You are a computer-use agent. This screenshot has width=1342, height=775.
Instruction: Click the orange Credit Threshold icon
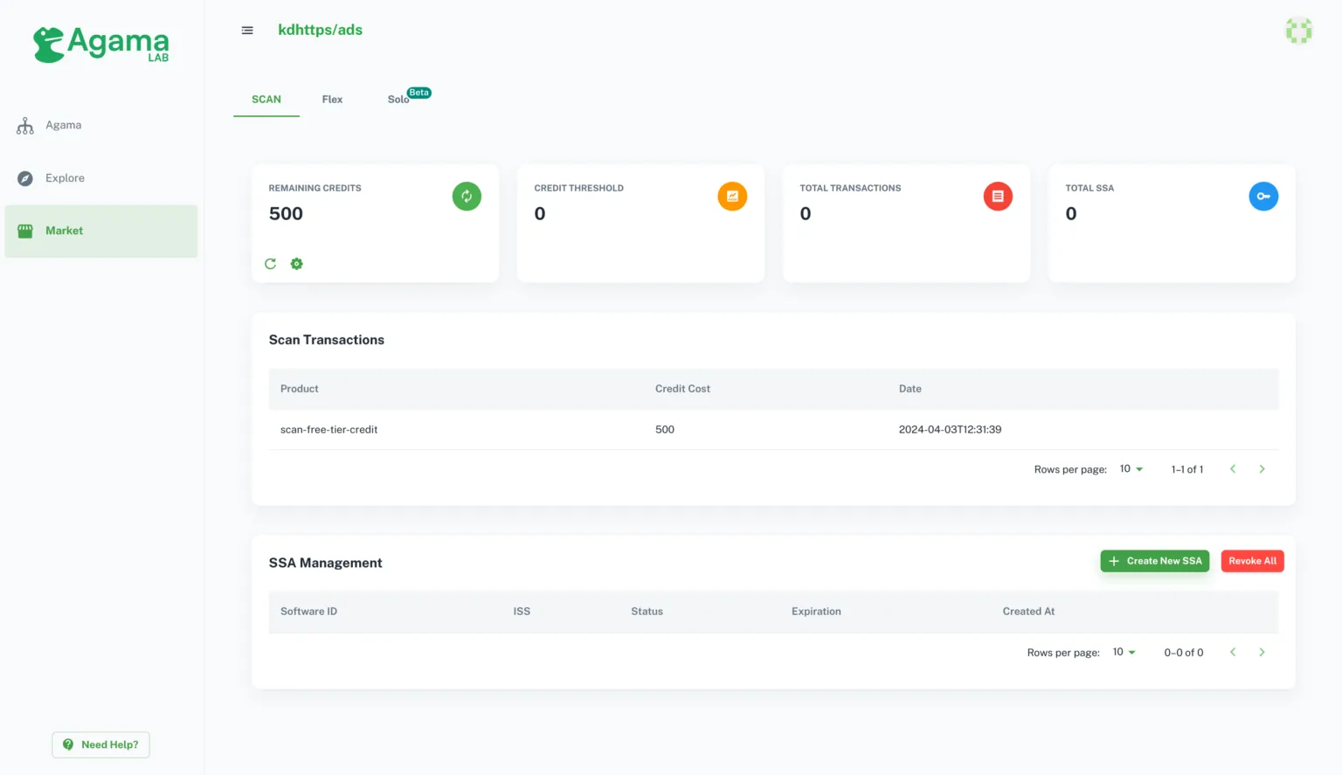point(732,197)
